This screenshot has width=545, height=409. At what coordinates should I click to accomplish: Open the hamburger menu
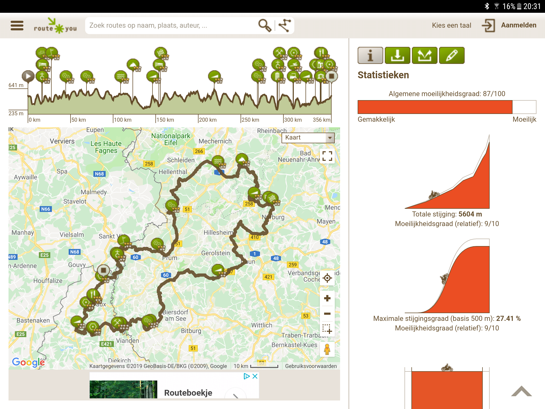point(17,26)
